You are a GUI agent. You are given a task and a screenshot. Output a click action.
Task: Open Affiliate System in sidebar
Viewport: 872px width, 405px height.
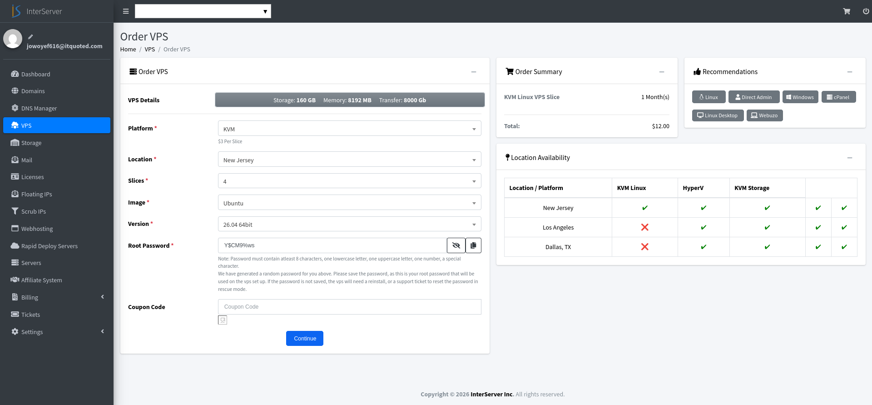point(57,280)
